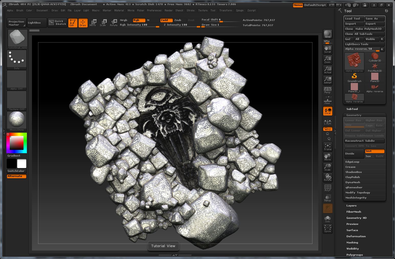Screen dimensions: 395x259
Task: Activate Rotate mode in the top shelf
Action: tap(114, 23)
